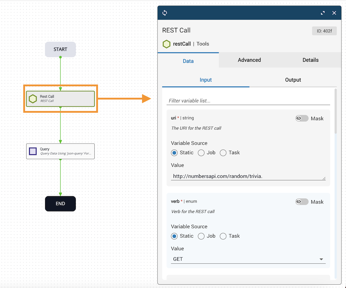
Task: Click the END node in workflow
Action: click(60, 204)
